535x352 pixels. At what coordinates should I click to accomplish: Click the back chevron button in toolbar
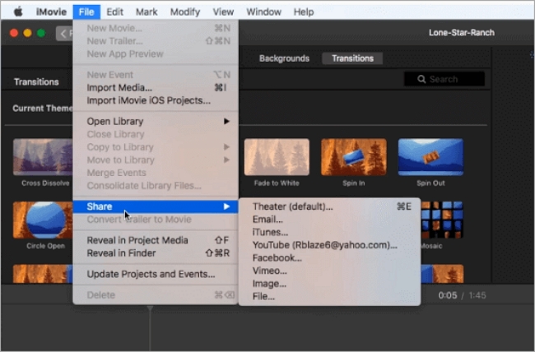point(64,33)
